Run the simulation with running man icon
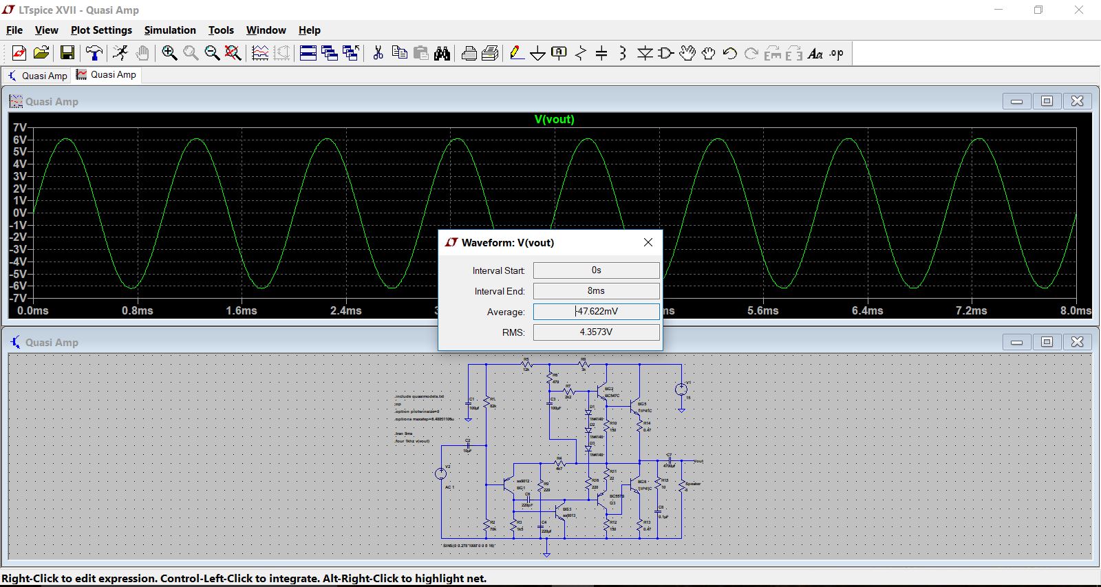The height and width of the screenshot is (587, 1101). (x=120, y=53)
